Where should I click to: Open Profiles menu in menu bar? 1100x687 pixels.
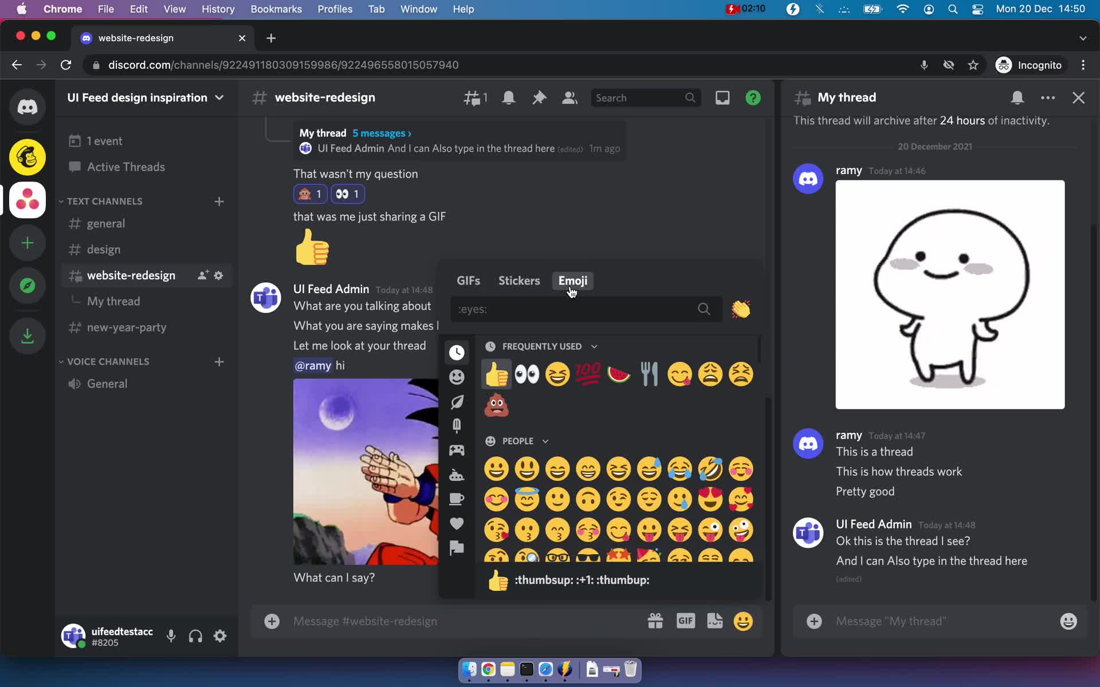[x=335, y=9]
